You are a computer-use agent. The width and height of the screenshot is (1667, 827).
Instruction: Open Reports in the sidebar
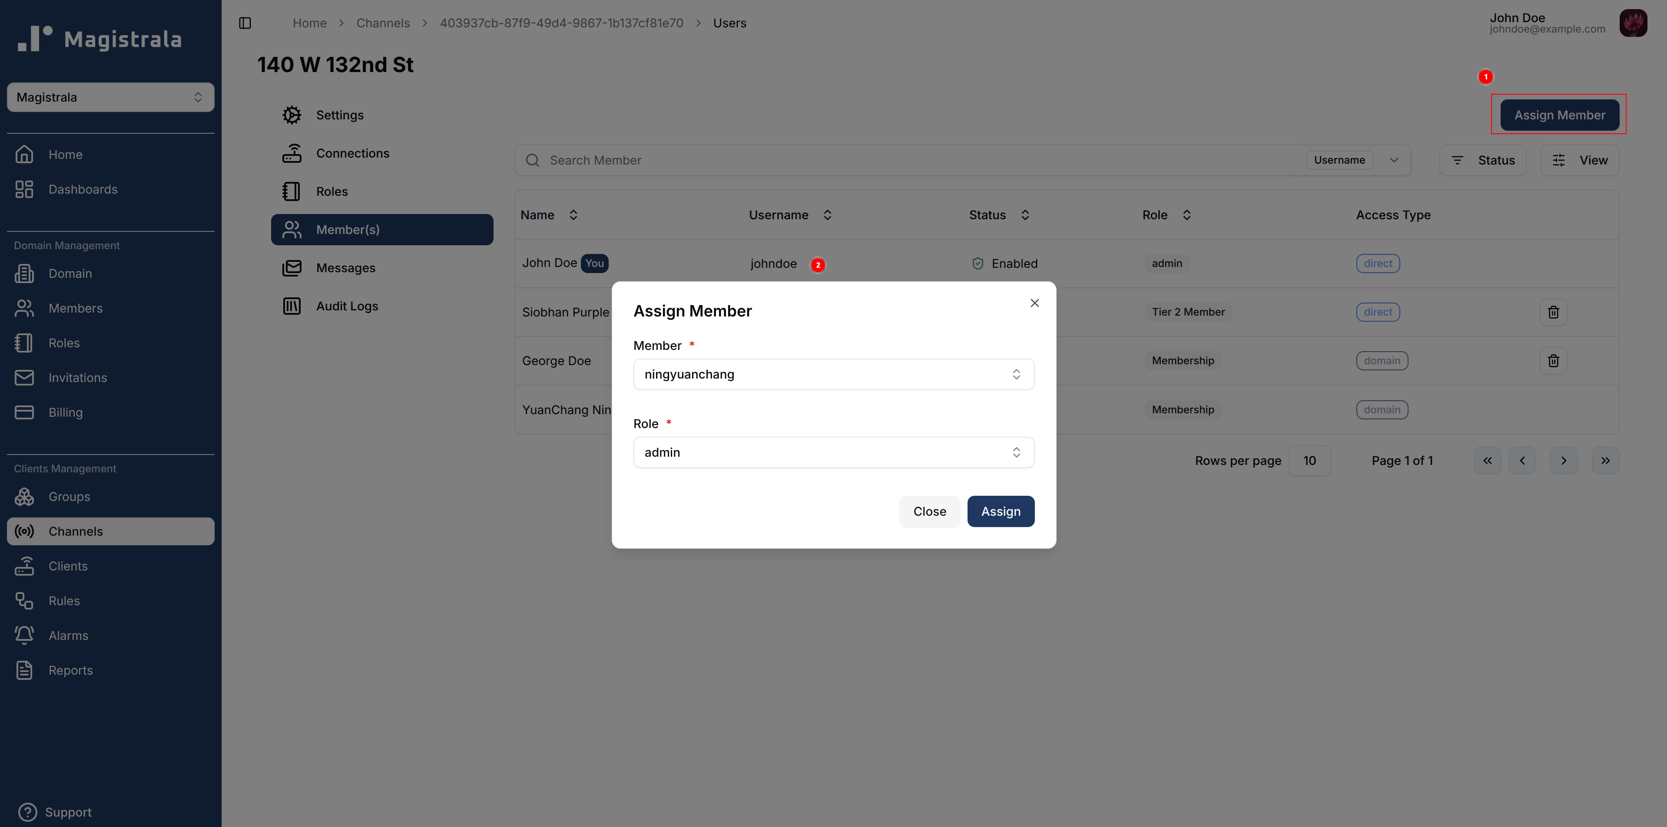[x=111, y=671]
